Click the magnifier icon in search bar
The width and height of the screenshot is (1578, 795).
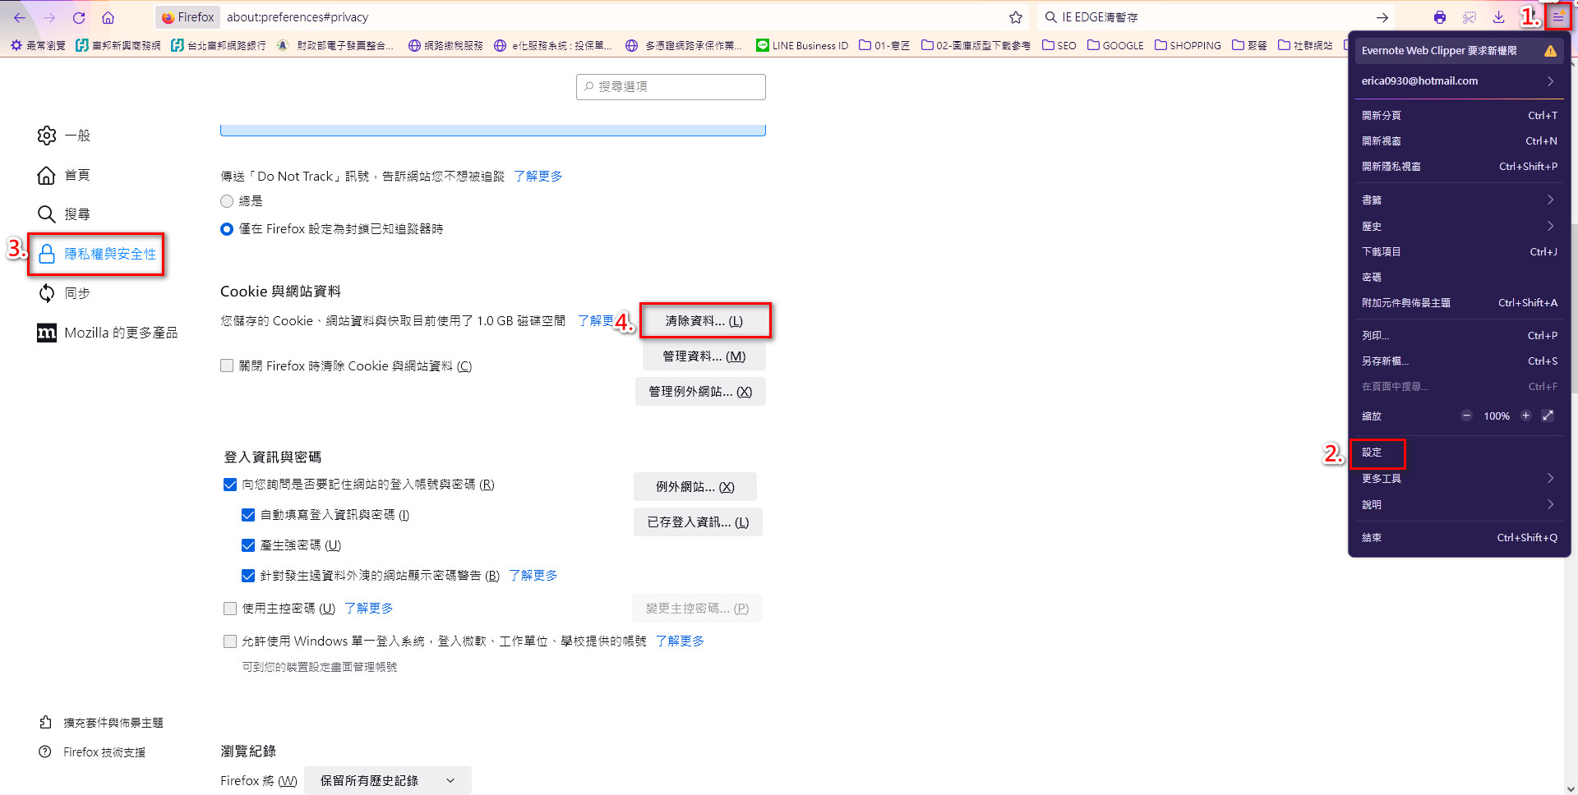pos(1050,17)
